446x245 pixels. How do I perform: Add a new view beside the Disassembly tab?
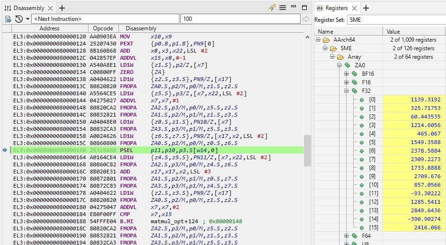tap(62, 8)
